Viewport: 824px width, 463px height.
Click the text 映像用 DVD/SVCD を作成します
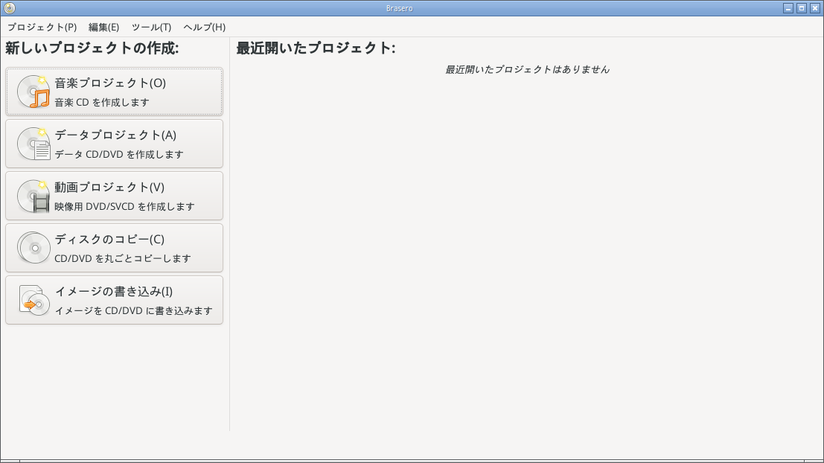124,206
